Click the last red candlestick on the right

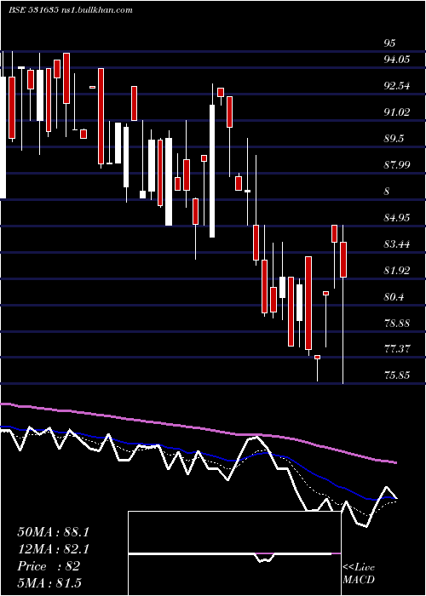[x=343, y=260]
